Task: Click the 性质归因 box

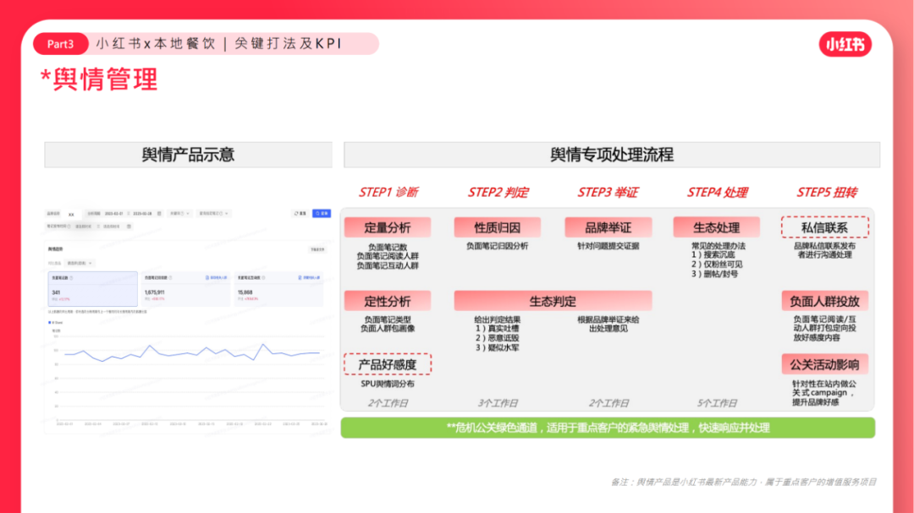Action: 498,227
